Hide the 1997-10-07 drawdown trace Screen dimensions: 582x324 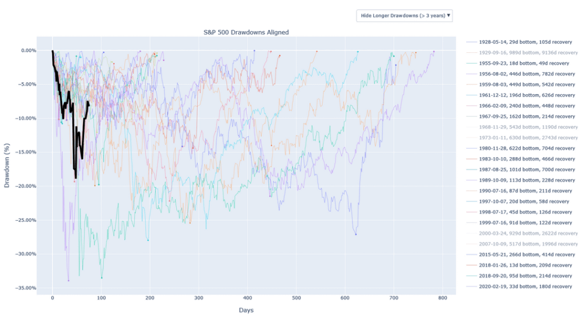pyautogui.click(x=518, y=201)
